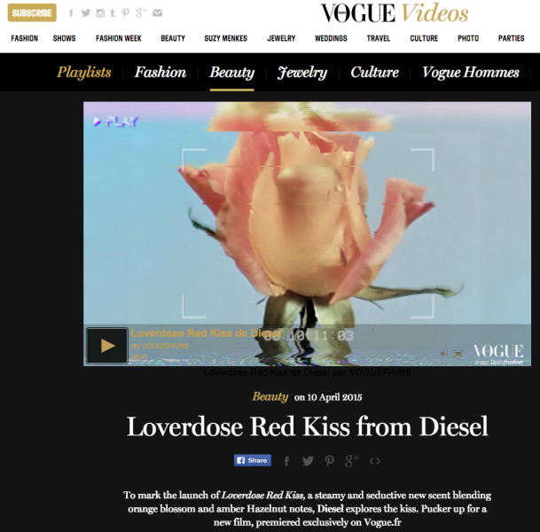Screen dimensions: 540x532
Task: Open the Playlists tab
Action: coord(84,73)
